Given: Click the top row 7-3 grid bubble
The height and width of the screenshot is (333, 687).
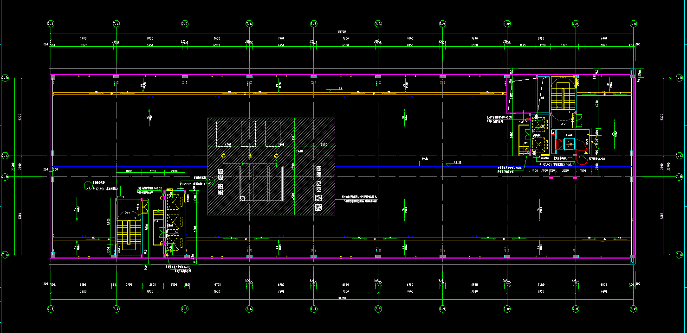Looking at the screenshot, I should (51, 24).
